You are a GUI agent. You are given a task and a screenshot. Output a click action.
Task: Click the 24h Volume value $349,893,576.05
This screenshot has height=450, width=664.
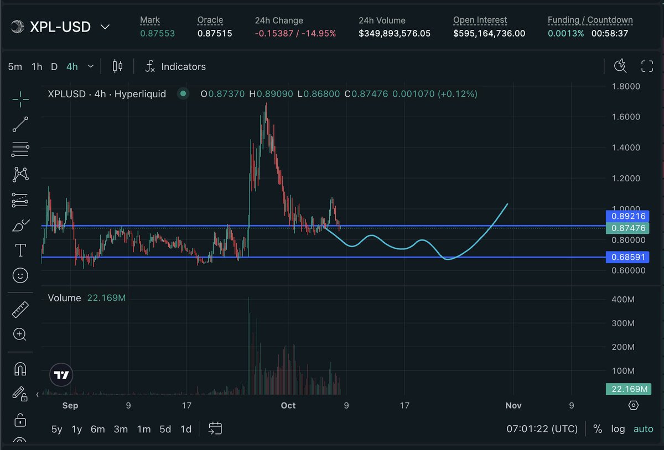[x=395, y=33]
